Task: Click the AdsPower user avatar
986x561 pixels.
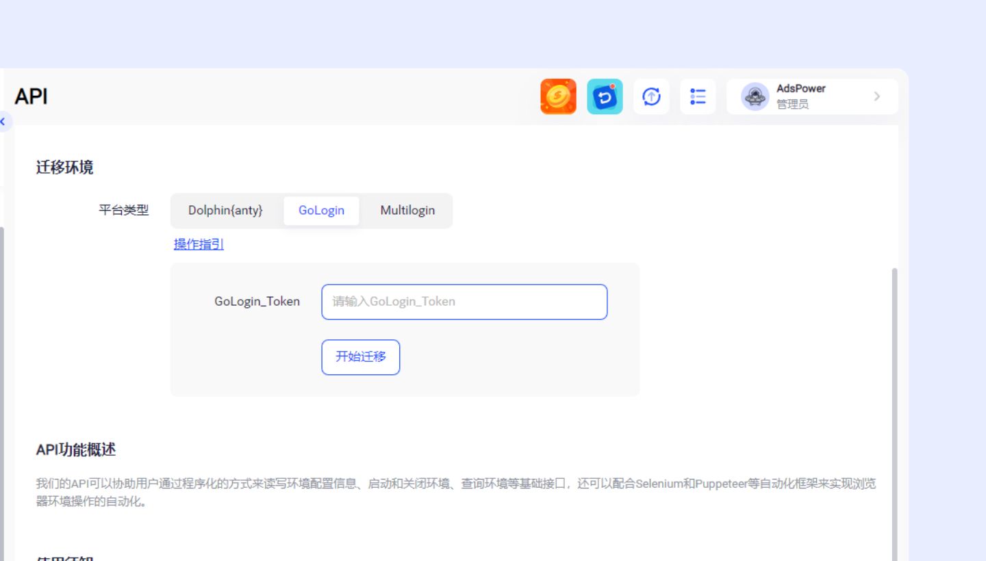Action: pyautogui.click(x=755, y=96)
